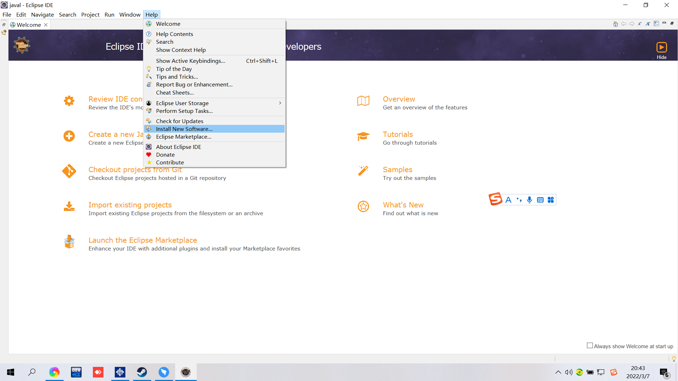Viewport: 678px width, 381px height.
Task: Enable Always show Welcome at start up
Action: pyautogui.click(x=590, y=346)
